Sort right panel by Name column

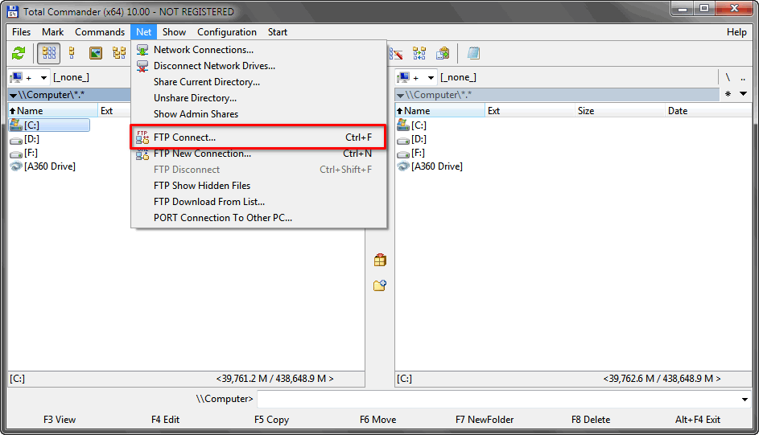[x=440, y=111]
